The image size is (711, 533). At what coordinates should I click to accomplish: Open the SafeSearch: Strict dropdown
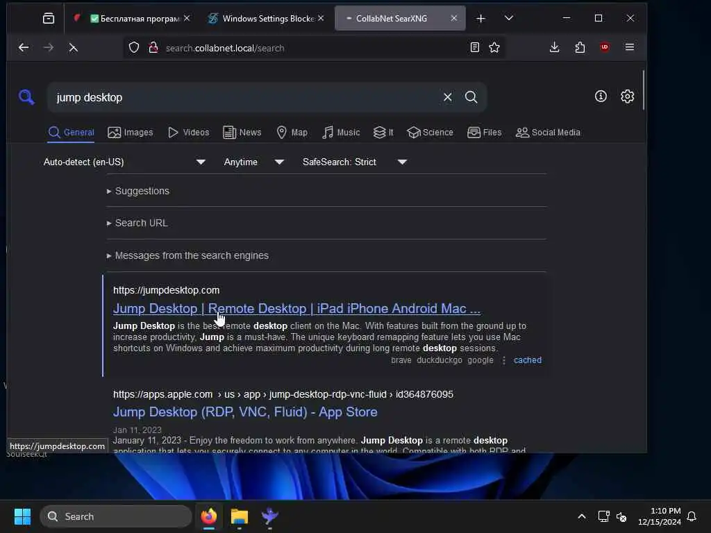click(355, 162)
